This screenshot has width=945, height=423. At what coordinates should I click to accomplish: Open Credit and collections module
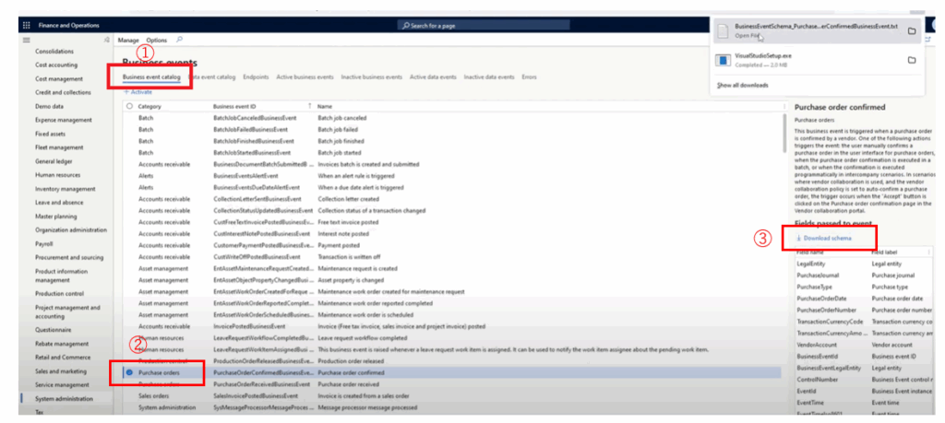point(63,92)
